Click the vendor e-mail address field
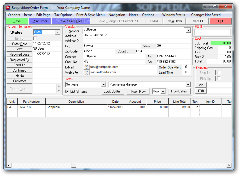This screenshot has width=240, height=176. point(123,67)
